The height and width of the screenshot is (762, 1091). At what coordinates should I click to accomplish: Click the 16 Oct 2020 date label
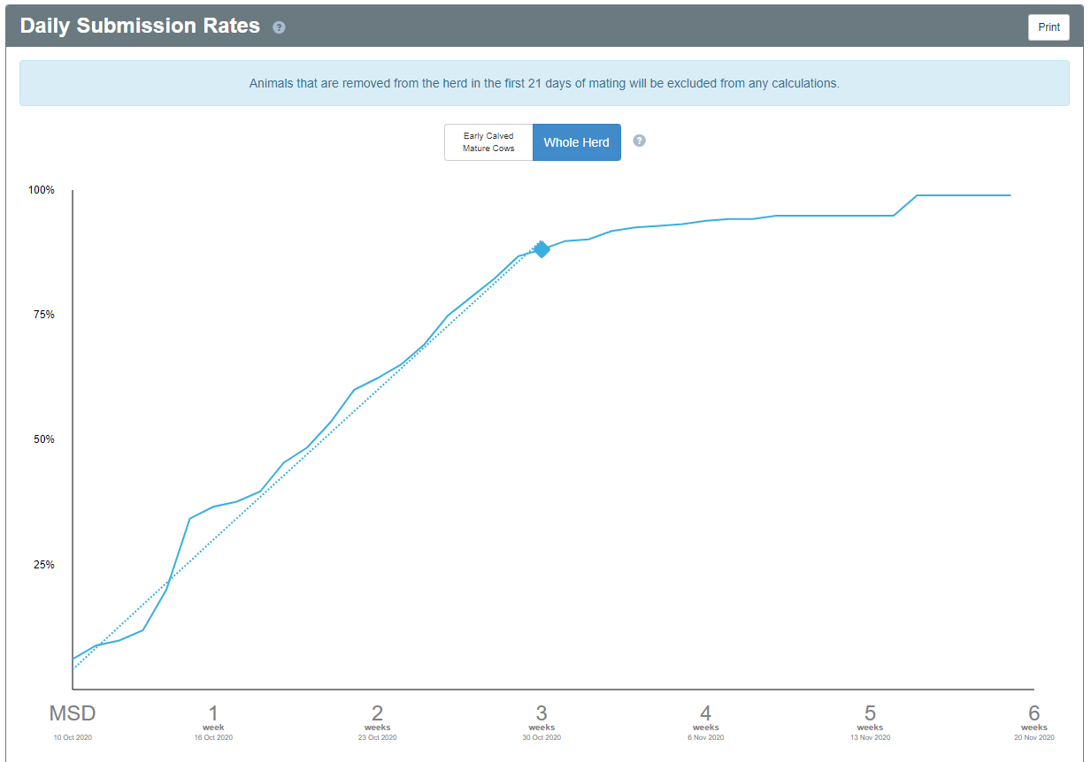click(x=213, y=737)
